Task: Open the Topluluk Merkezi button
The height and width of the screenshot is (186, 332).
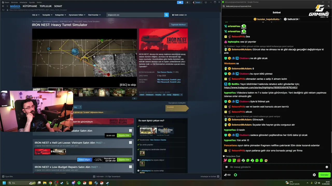Action: pyautogui.click(x=178, y=25)
